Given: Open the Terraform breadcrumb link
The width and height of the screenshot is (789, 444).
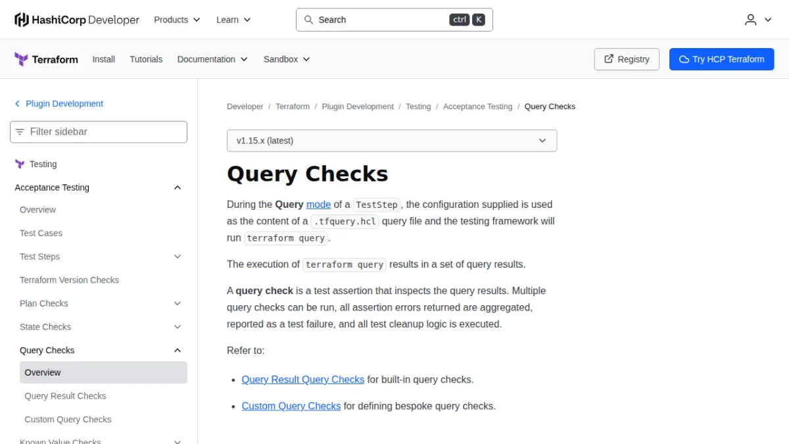Looking at the screenshot, I should (x=293, y=107).
